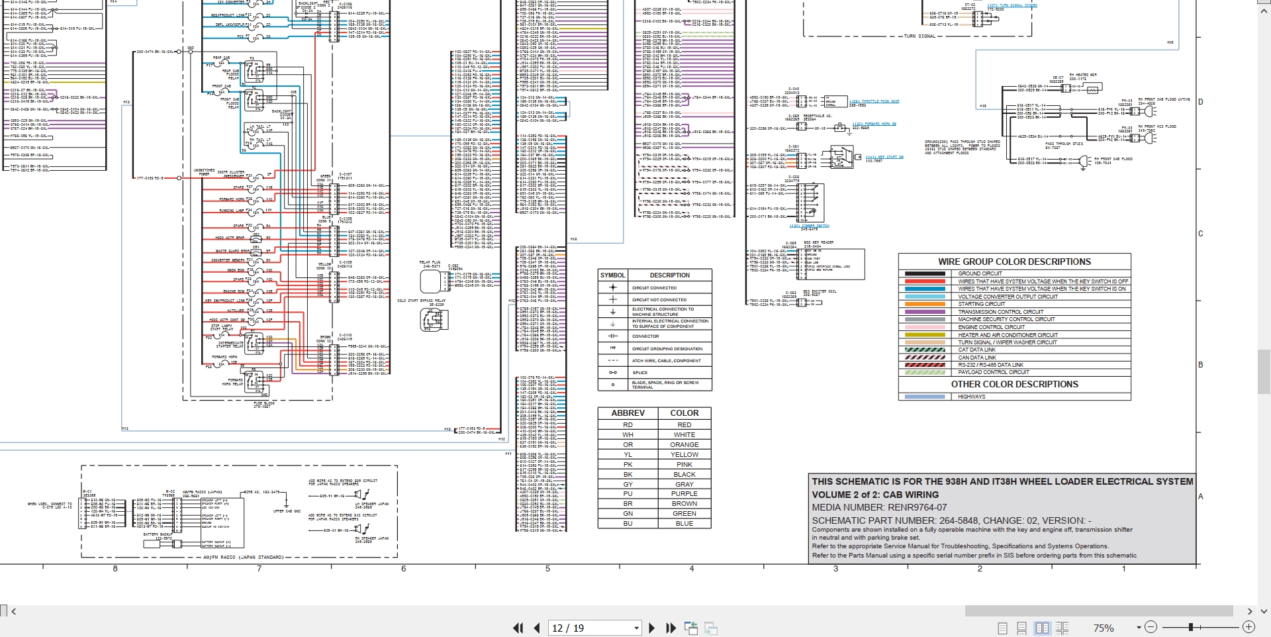Click the OTHER COLOR DESCRIPTIONS heading
Image resolution: width=1271 pixels, height=637 pixels.
1014,384
